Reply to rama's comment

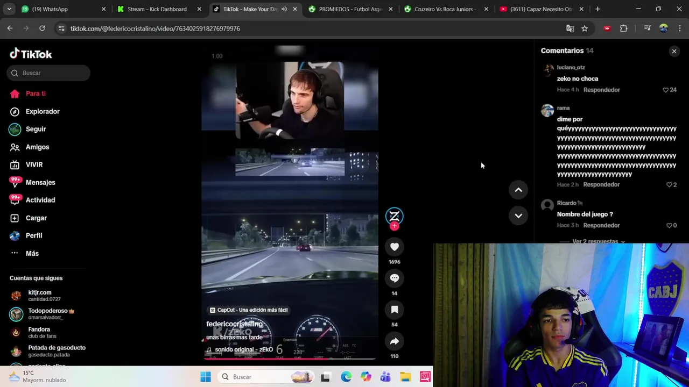click(x=602, y=184)
